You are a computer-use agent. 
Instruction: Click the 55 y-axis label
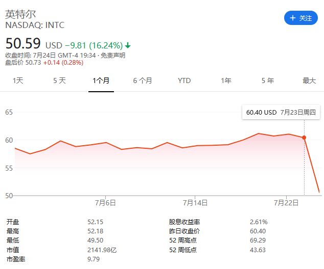[9, 168]
